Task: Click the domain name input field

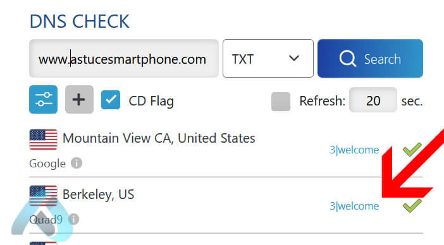Action: pyautogui.click(x=124, y=59)
